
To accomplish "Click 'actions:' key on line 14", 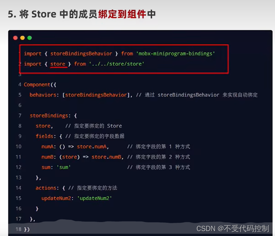I will tap(47, 188).
